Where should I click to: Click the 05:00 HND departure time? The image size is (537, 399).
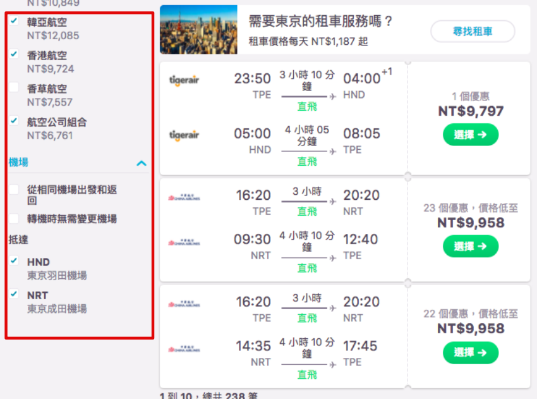(x=253, y=133)
